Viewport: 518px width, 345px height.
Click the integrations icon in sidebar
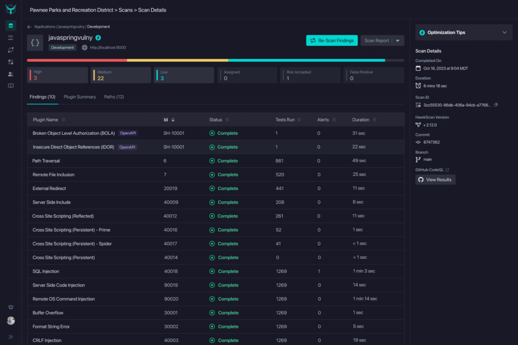point(10,49)
